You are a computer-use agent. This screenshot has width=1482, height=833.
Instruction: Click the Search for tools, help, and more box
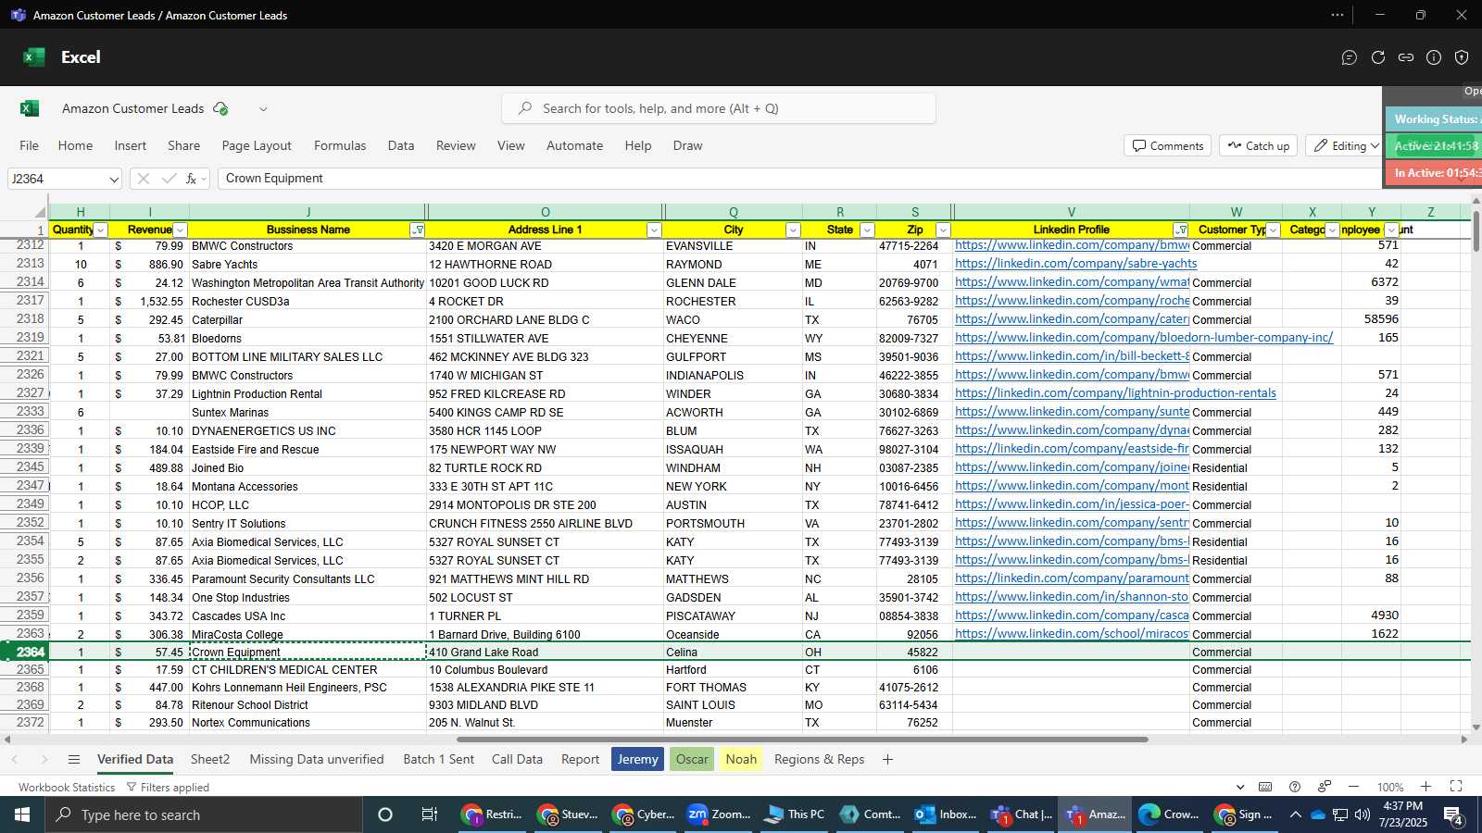[x=719, y=108]
